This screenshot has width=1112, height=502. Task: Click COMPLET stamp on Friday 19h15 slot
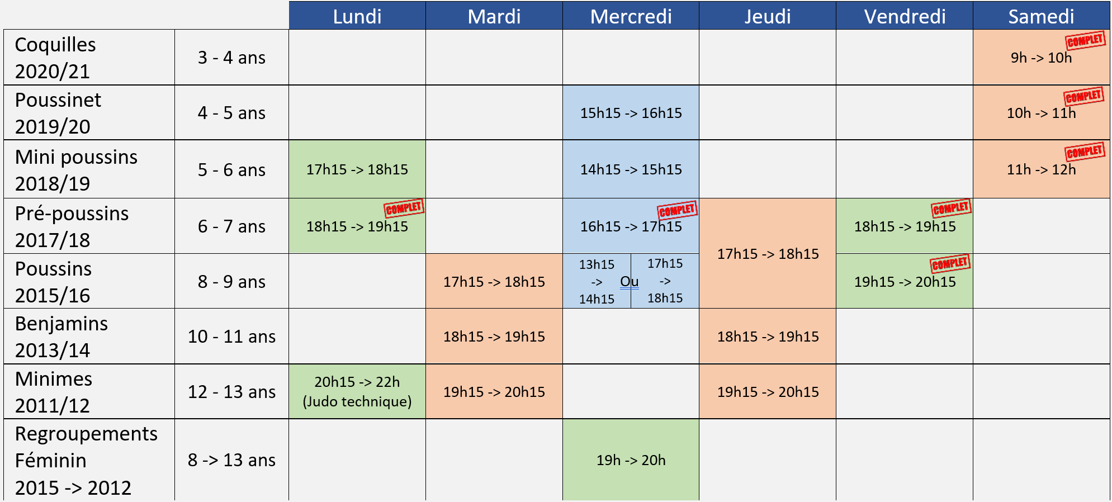coord(950,263)
